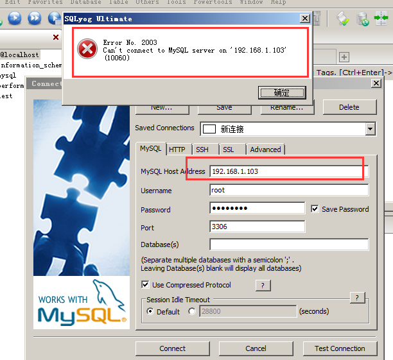
Task: Select the performance_schema database in tree
Action: 12,86
